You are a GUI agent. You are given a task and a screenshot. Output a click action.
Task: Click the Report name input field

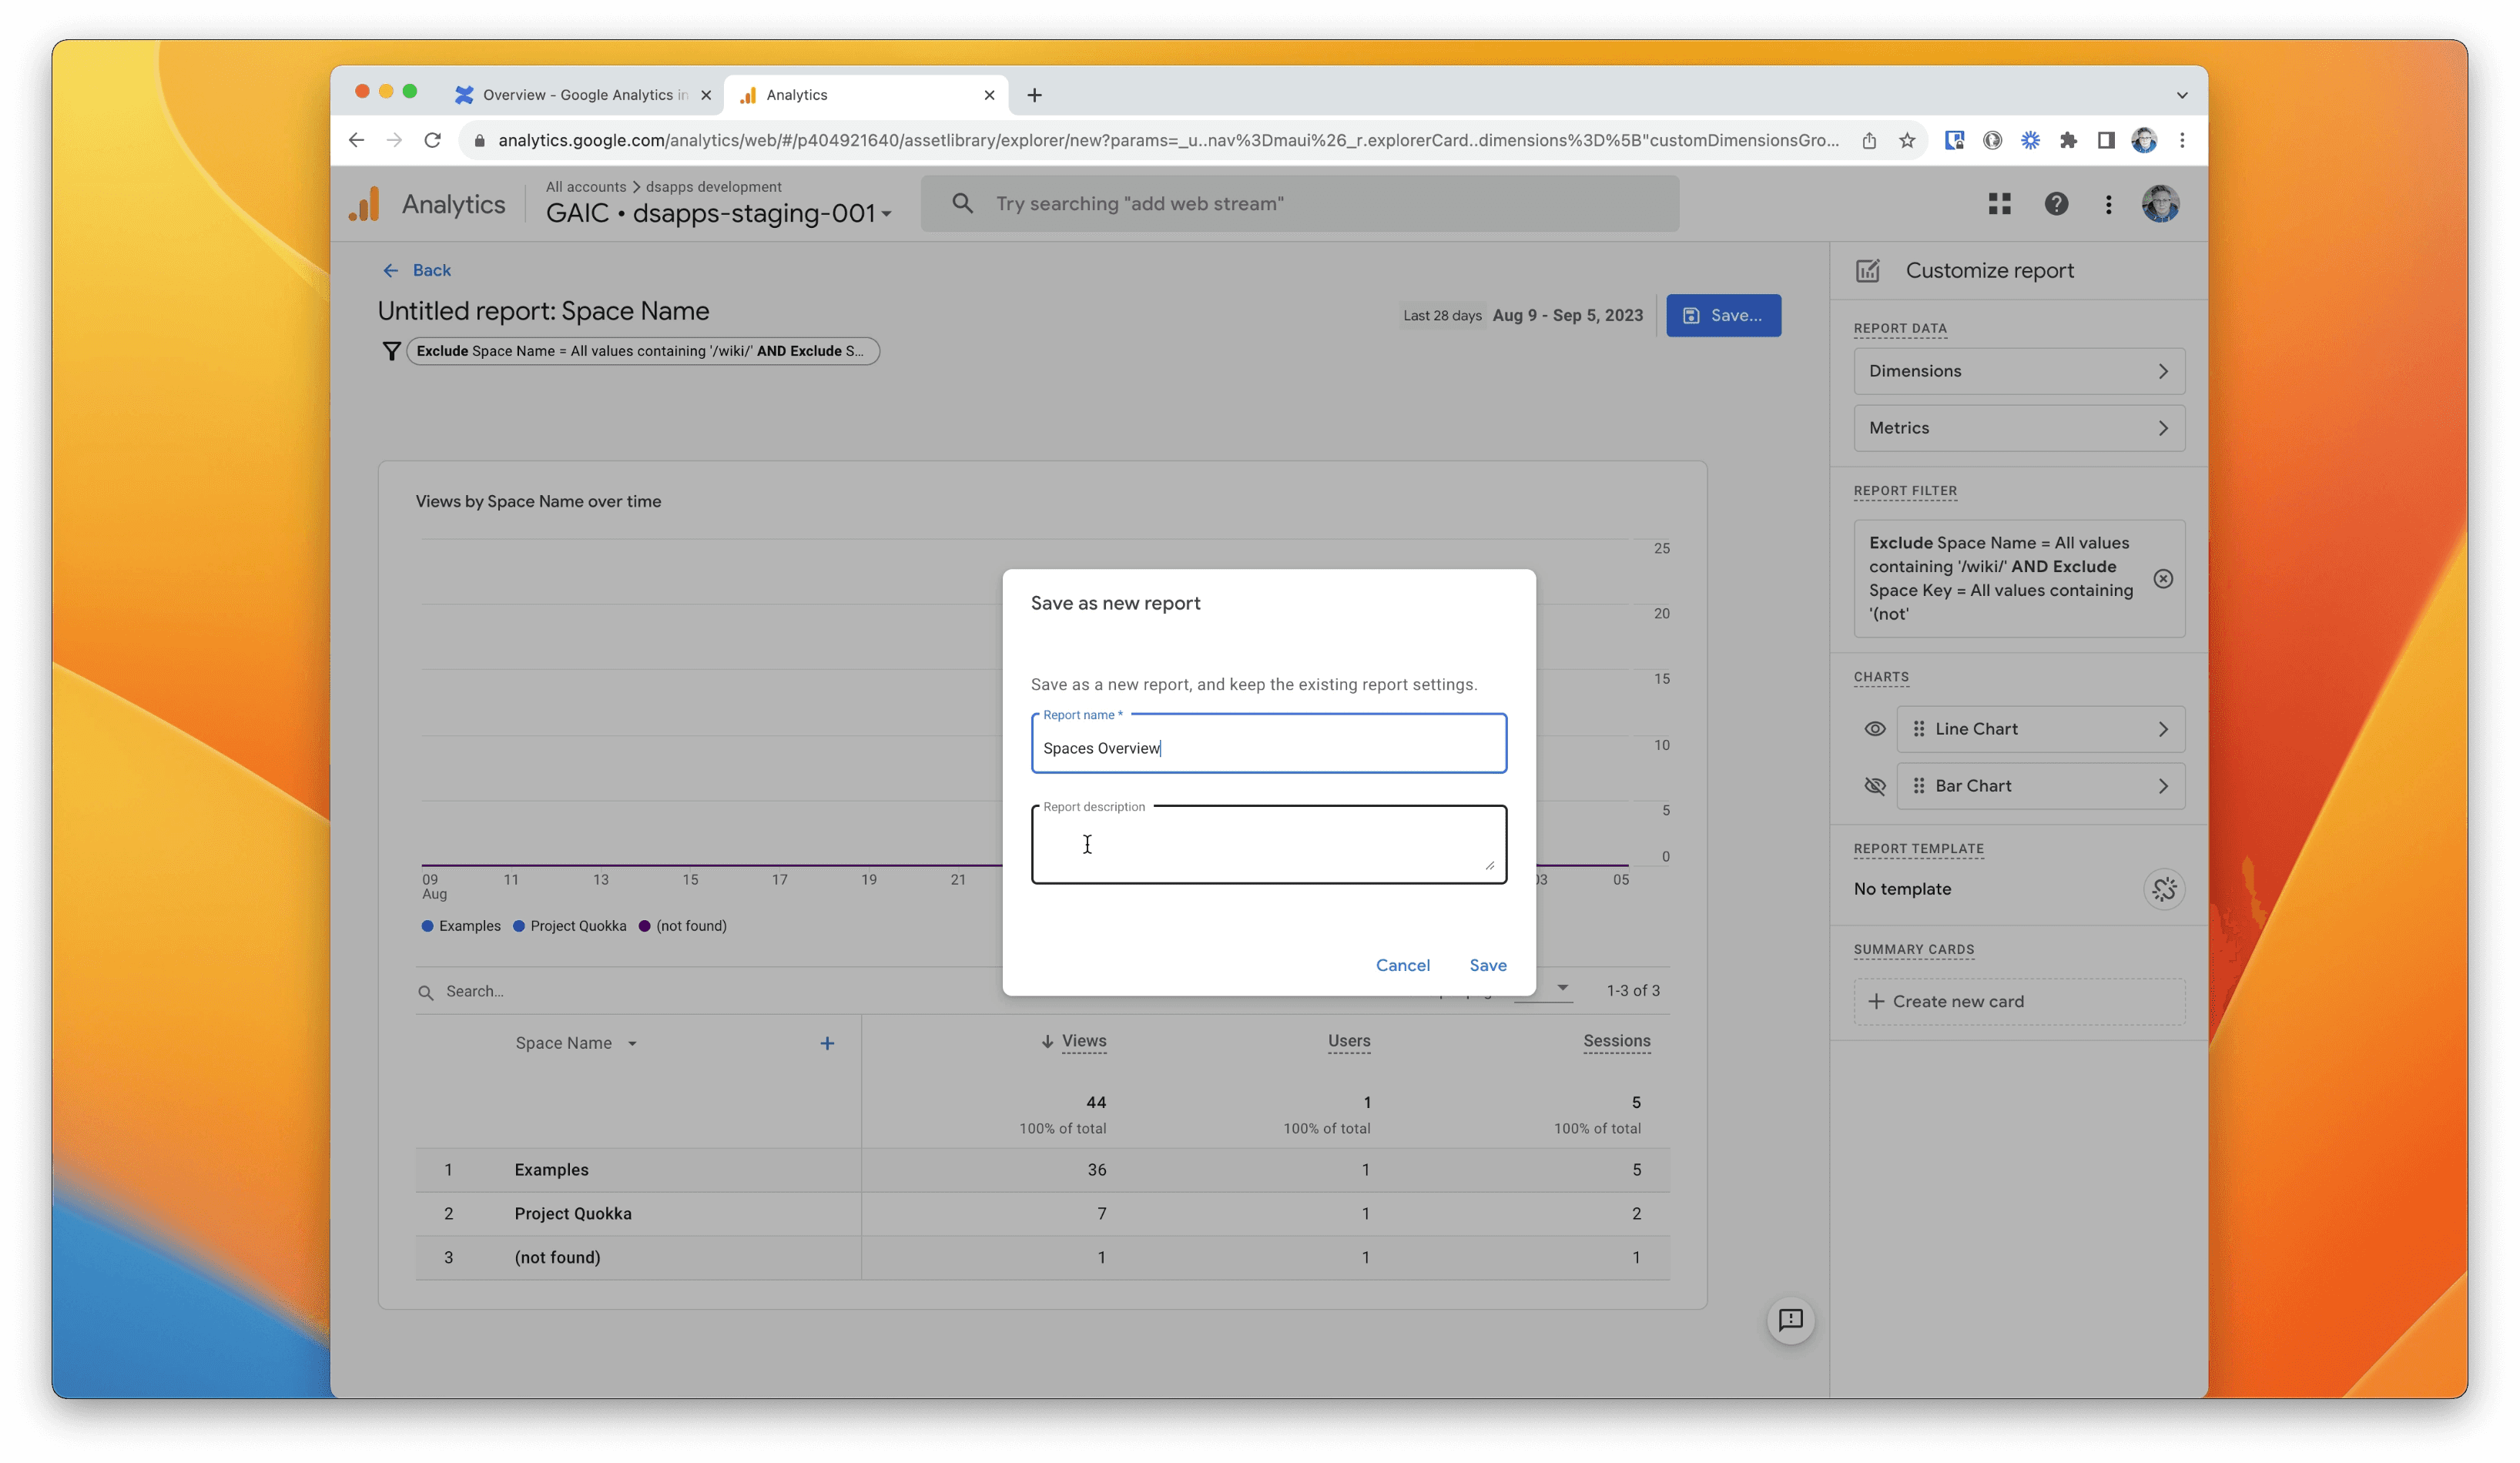[x=1268, y=744]
